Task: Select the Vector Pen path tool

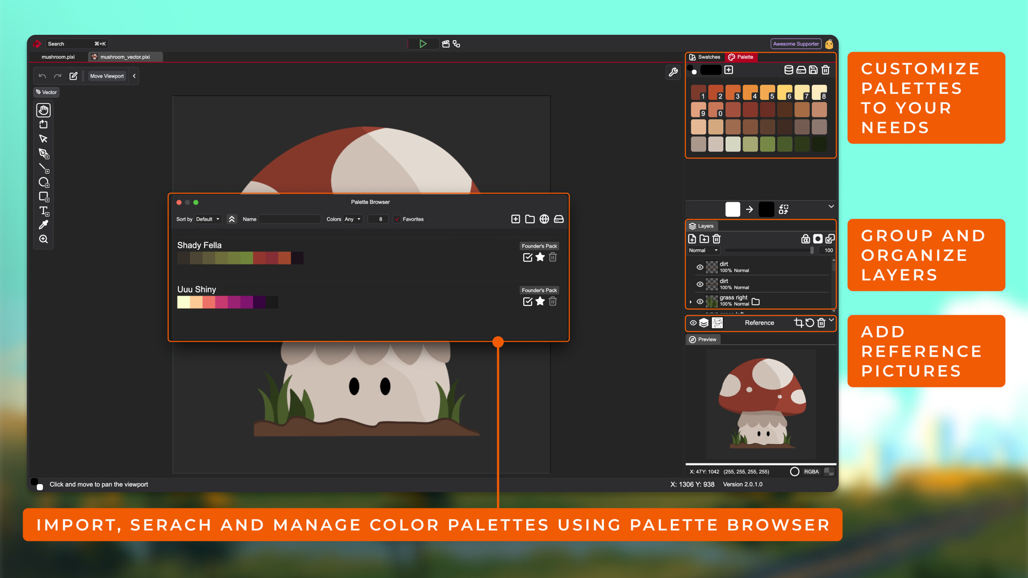Action: click(x=43, y=154)
